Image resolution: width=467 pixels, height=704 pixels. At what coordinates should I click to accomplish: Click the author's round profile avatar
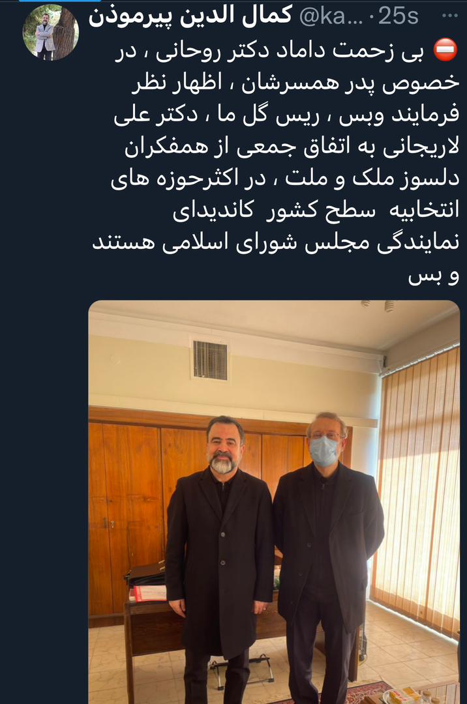click(51, 33)
